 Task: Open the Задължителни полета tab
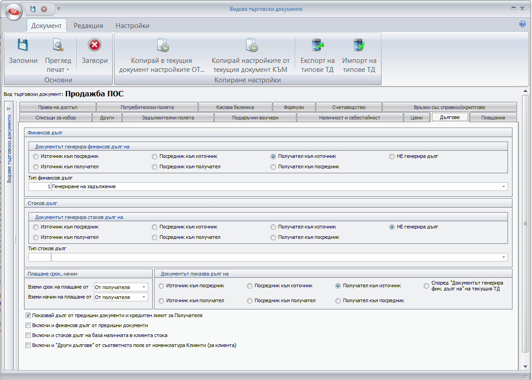168,118
